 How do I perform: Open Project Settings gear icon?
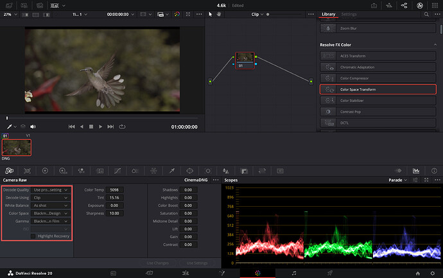coord(432,274)
